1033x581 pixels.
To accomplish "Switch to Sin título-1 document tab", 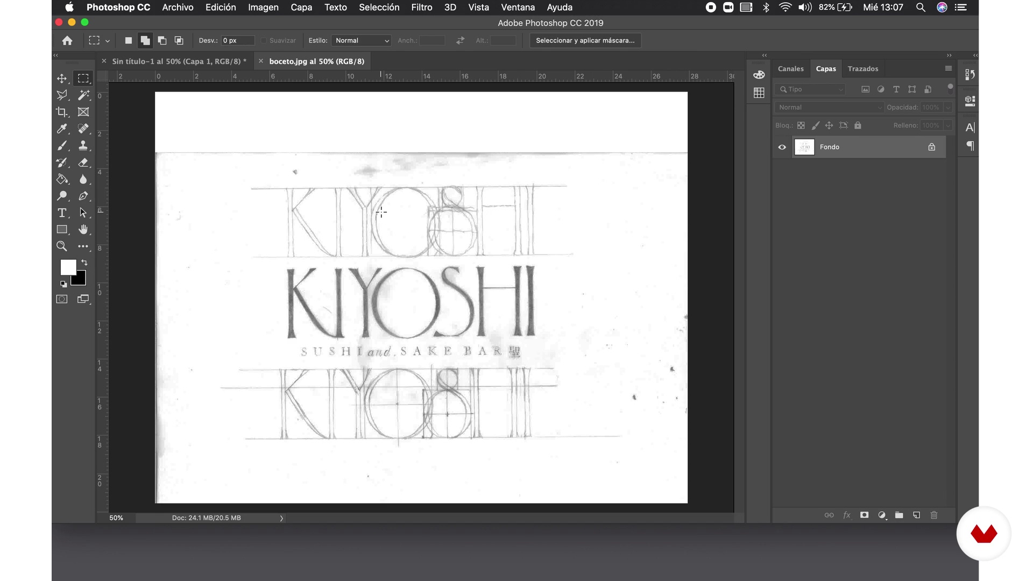I will 179,61.
